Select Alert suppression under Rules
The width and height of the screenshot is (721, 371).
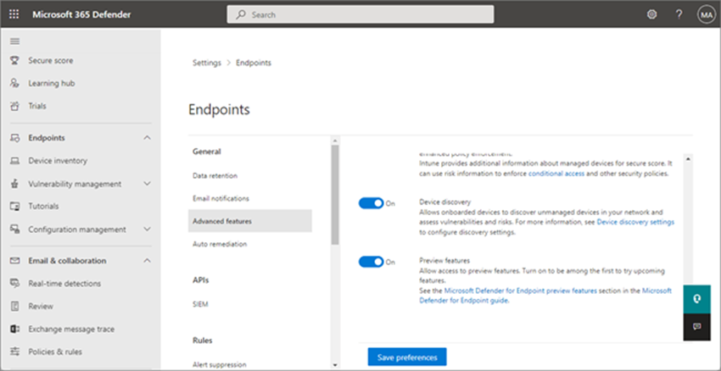[220, 364]
